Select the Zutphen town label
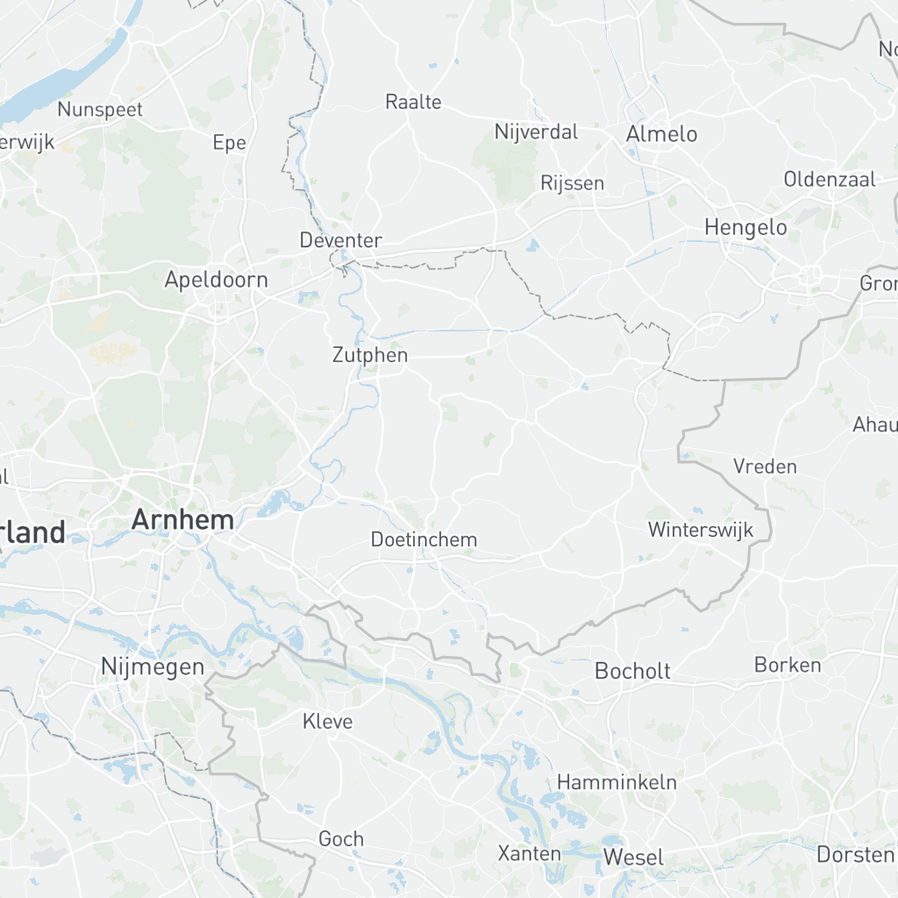 (370, 355)
